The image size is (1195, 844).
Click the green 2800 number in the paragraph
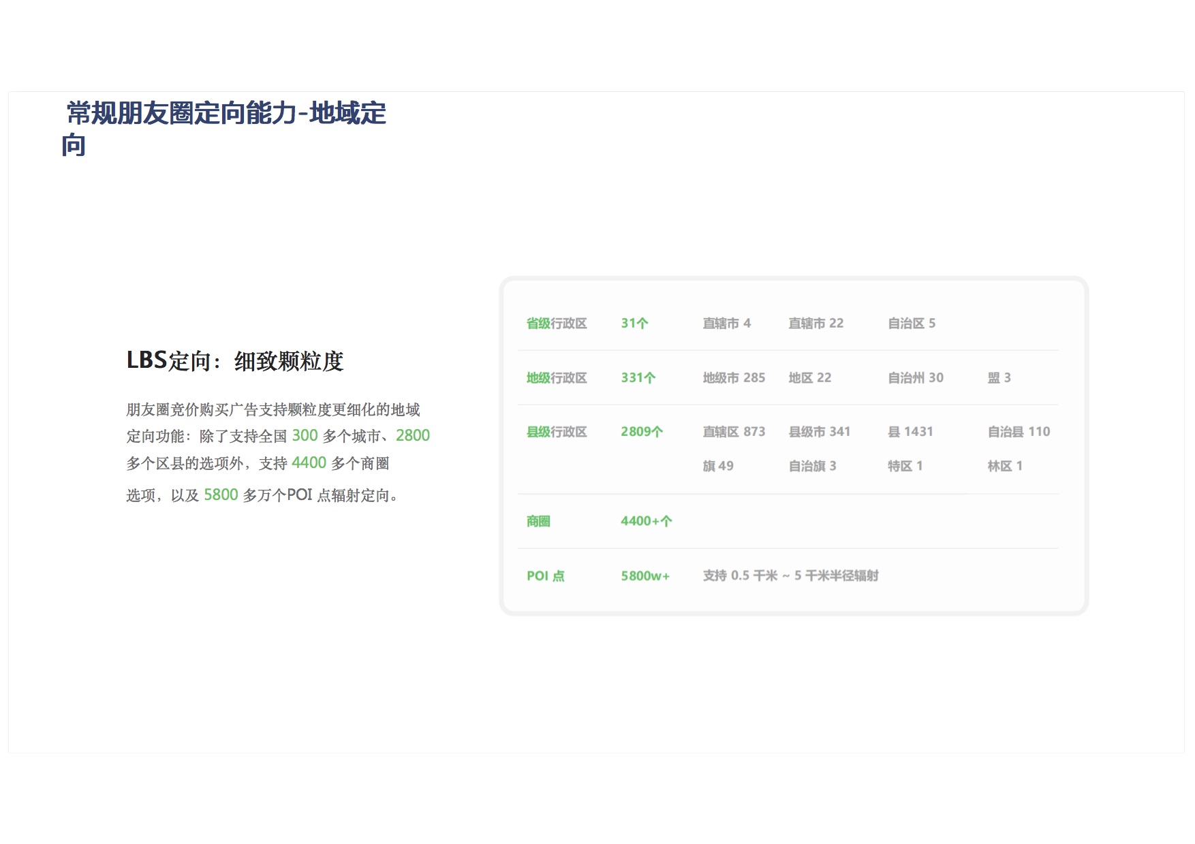[x=412, y=436]
